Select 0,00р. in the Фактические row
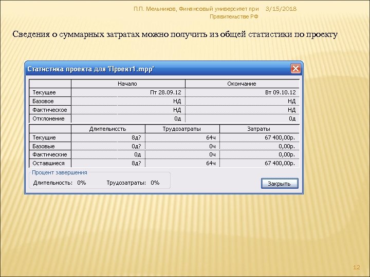This screenshot has height=277, width=370. 287,154
